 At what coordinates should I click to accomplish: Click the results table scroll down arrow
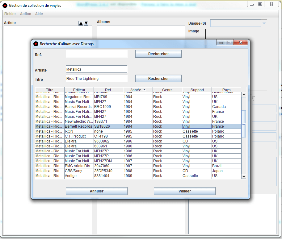coord(244,176)
